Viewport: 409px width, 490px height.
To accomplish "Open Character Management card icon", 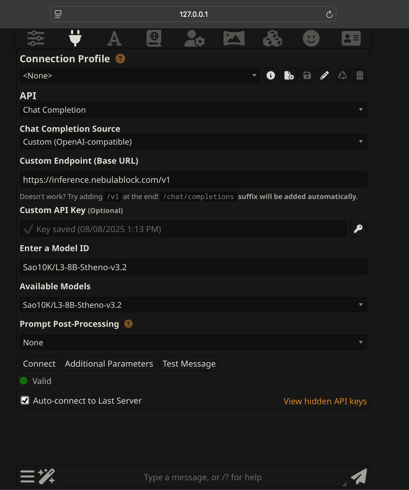I will click(x=351, y=38).
